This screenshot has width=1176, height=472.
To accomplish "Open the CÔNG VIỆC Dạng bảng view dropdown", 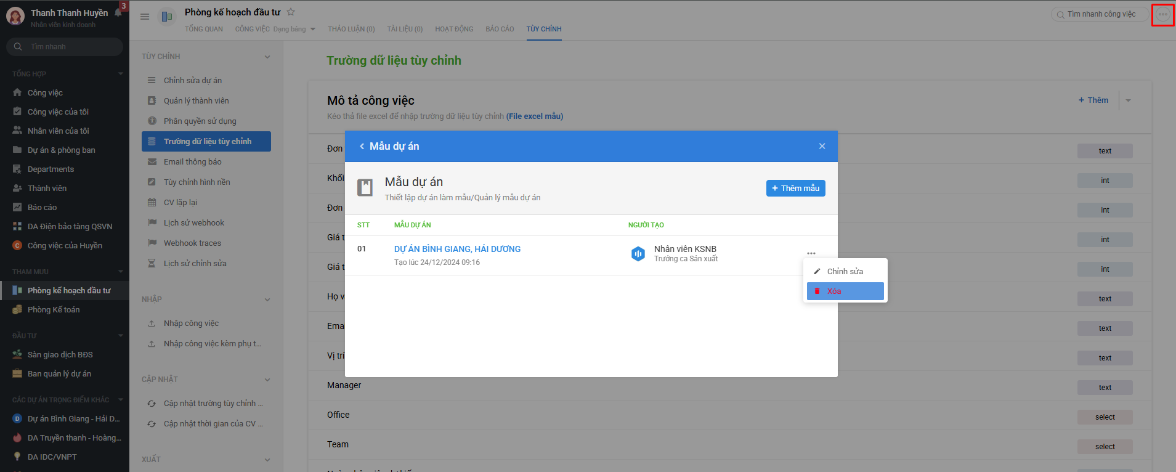I will point(313,29).
